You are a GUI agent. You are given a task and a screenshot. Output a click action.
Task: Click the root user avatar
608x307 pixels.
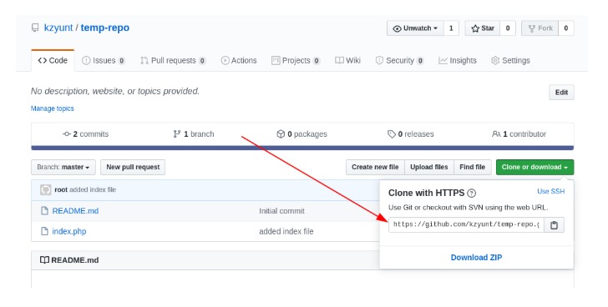tap(46, 189)
